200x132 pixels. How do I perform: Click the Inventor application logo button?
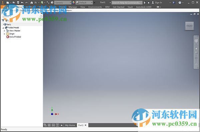[3, 3]
